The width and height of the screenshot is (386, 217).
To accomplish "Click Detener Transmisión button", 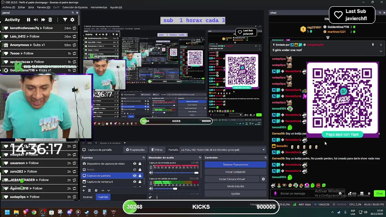I will 236,165.
